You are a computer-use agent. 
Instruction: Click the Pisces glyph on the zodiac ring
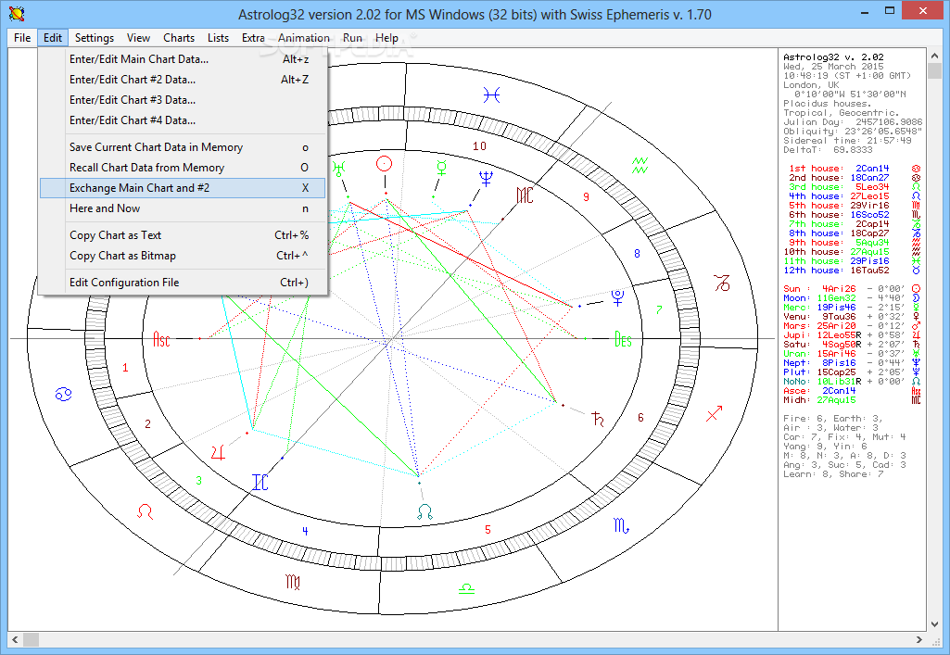(491, 95)
